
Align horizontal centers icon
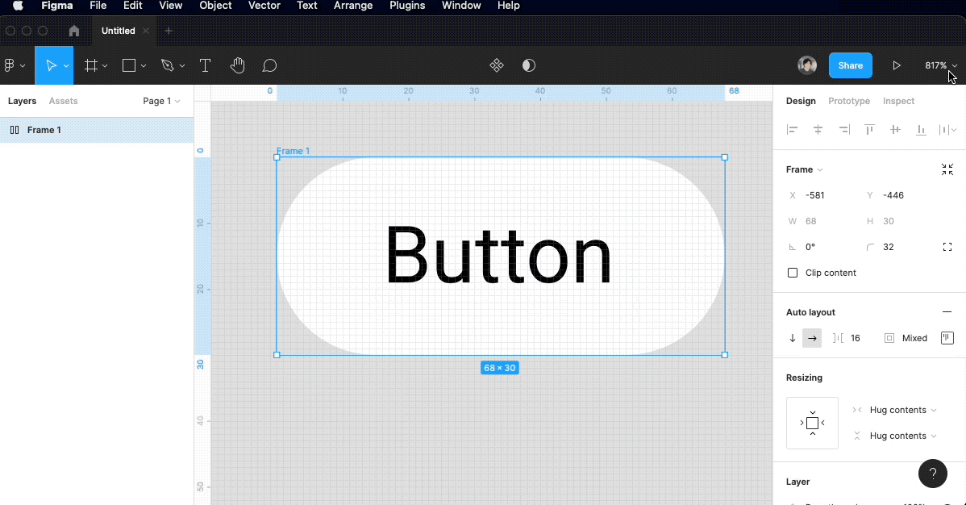818,130
